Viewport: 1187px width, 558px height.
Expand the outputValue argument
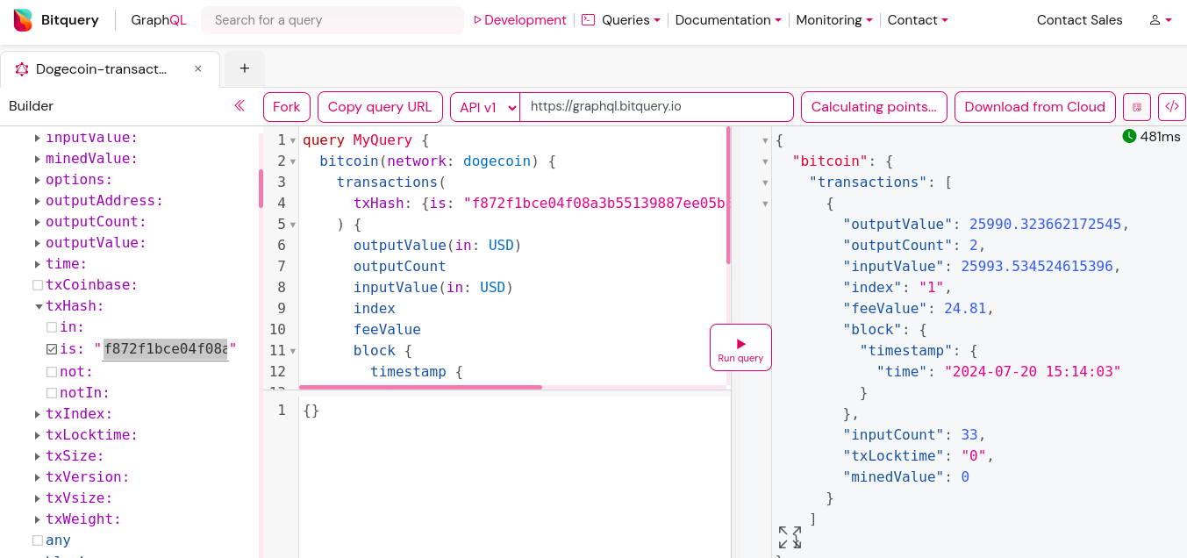point(38,243)
